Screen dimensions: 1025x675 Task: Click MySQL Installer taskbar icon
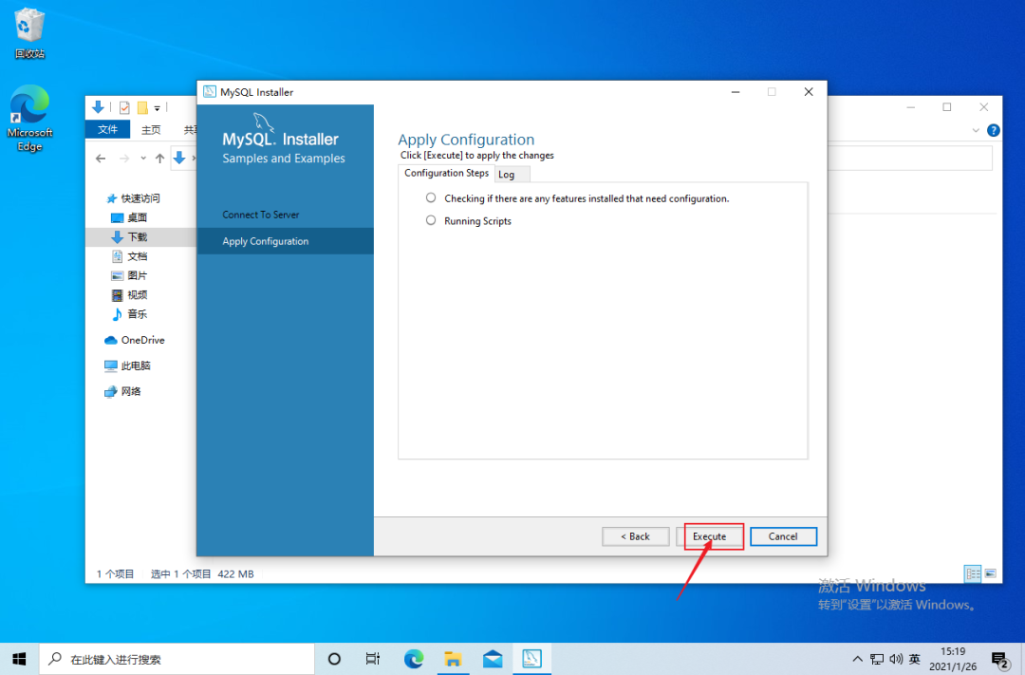click(x=532, y=659)
